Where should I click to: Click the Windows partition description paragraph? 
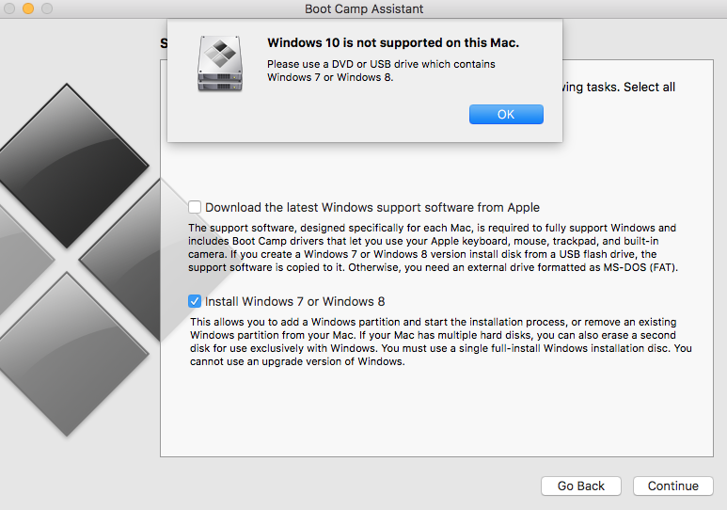point(440,342)
